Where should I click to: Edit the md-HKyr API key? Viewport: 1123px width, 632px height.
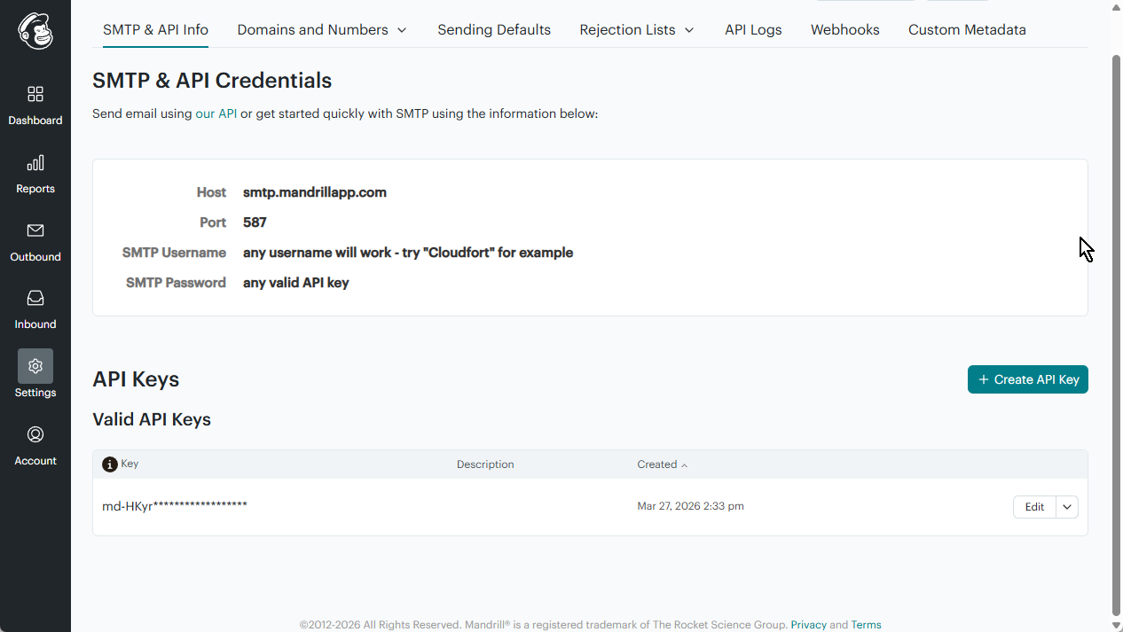tap(1034, 507)
